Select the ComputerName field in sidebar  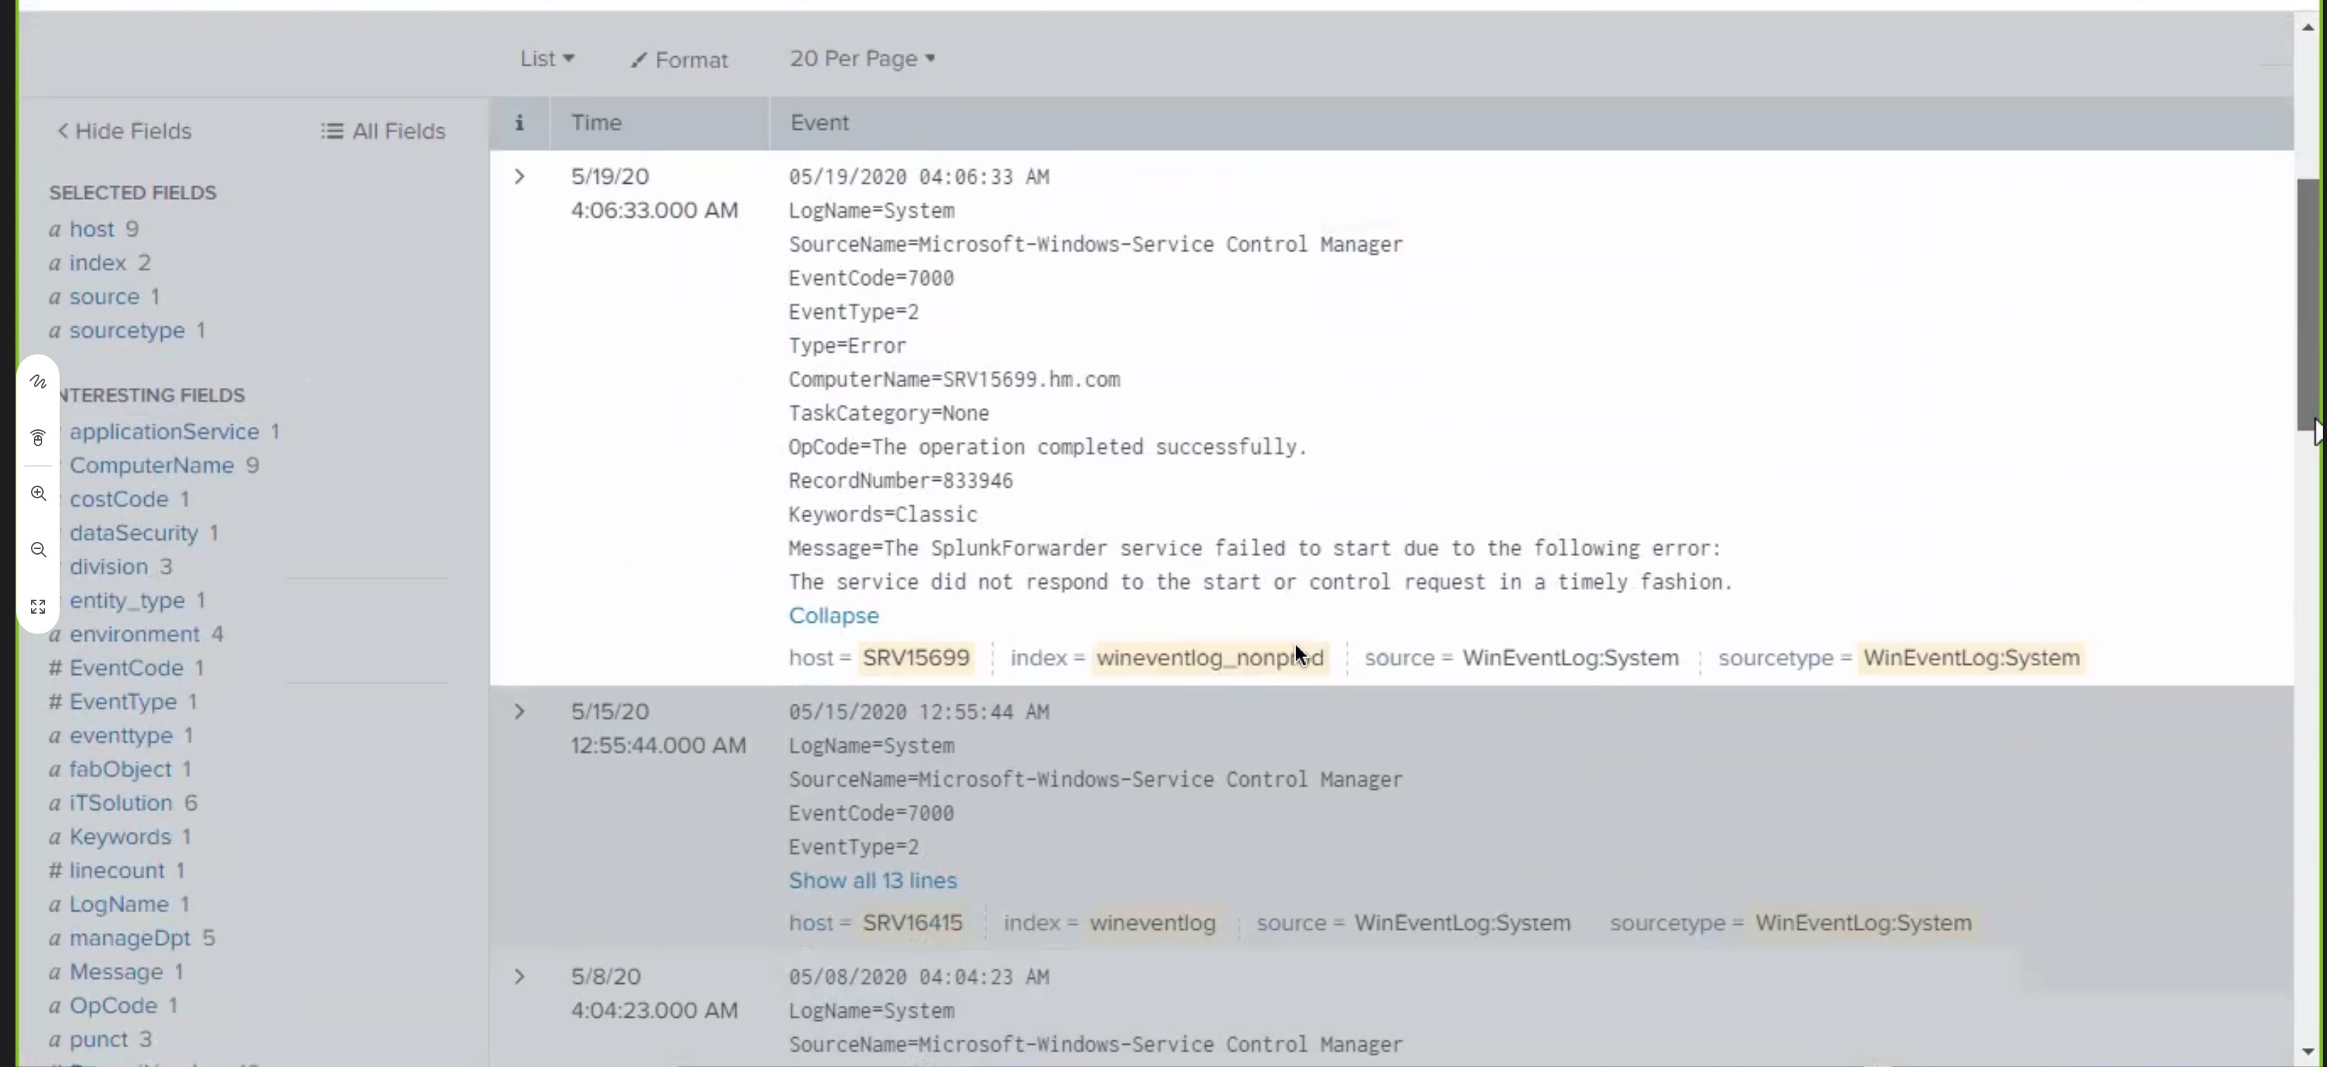pos(152,465)
